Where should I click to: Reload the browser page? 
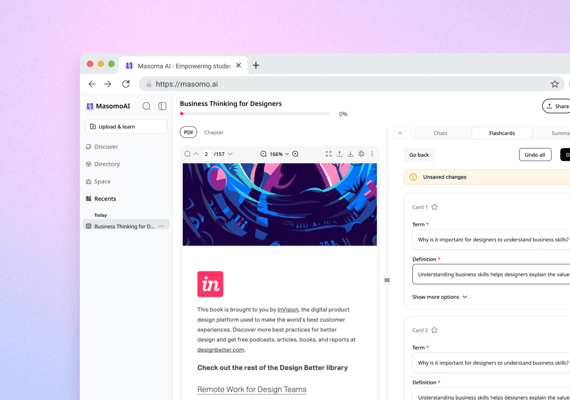coord(126,84)
